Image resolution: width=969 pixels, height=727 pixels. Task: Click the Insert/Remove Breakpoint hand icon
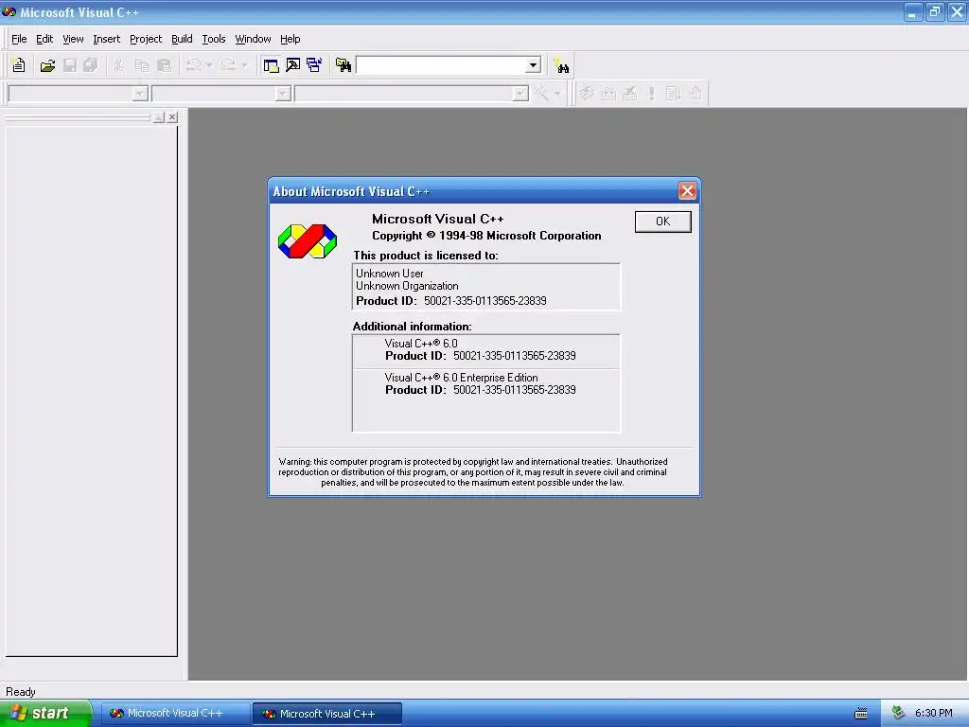tap(696, 94)
